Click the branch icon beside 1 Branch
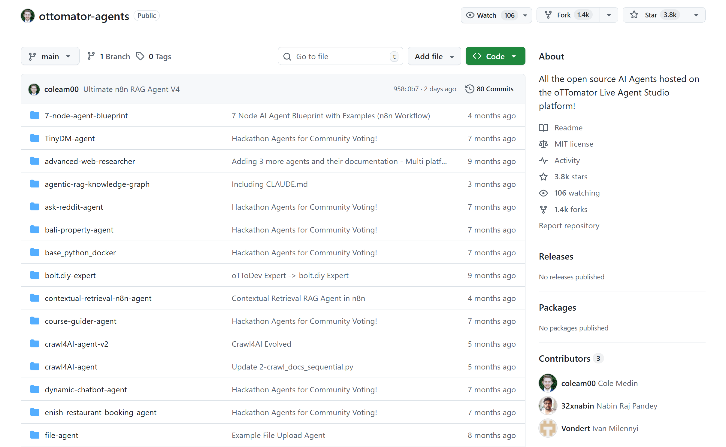726x447 pixels. coord(91,56)
